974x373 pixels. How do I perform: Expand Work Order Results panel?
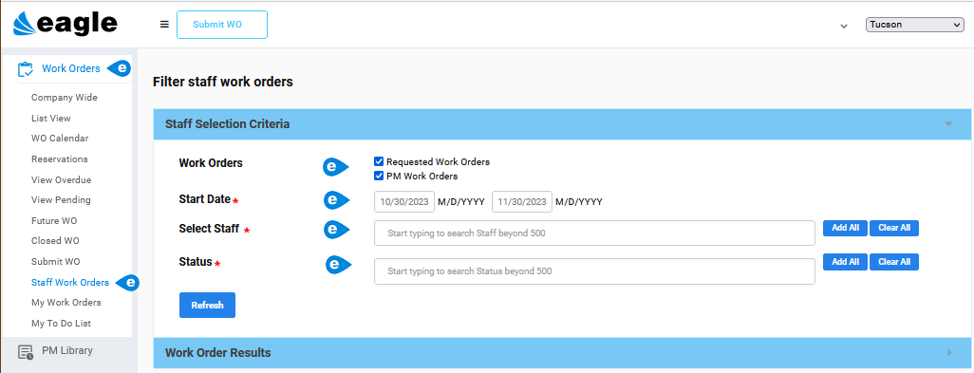(949, 352)
